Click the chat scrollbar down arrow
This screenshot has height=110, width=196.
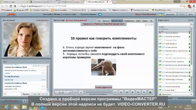pyautogui.click(x=48, y=90)
